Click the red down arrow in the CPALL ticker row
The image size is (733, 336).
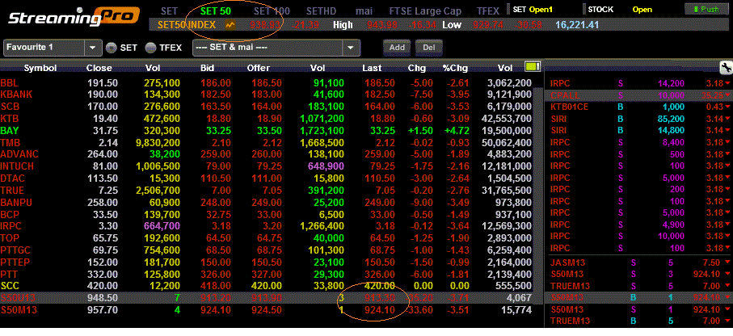pyautogui.click(x=727, y=95)
